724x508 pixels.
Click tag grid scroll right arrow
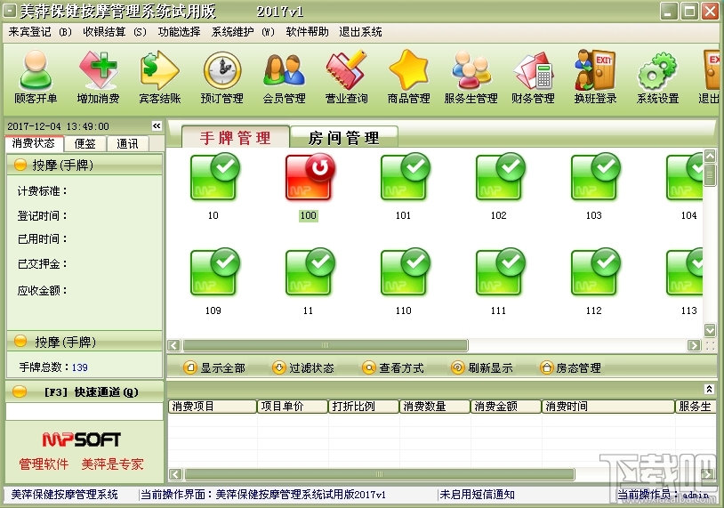694,345
